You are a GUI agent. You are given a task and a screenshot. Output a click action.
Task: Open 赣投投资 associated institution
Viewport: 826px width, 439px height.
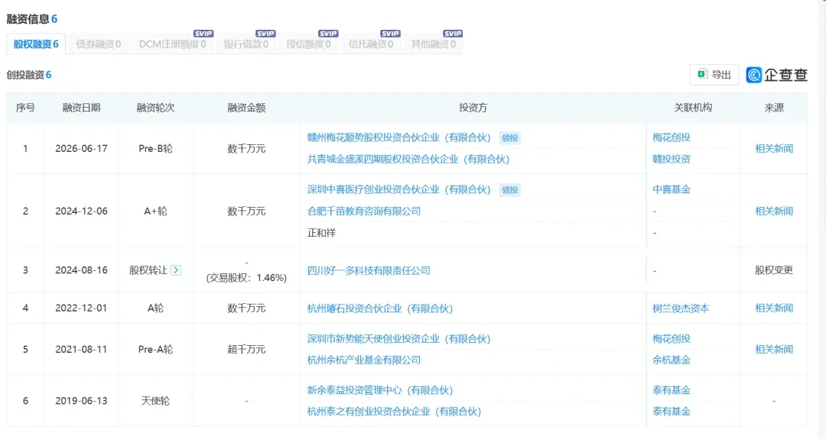(x=672, y=160)
